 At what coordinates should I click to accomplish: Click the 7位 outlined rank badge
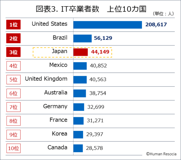point(14,107)
